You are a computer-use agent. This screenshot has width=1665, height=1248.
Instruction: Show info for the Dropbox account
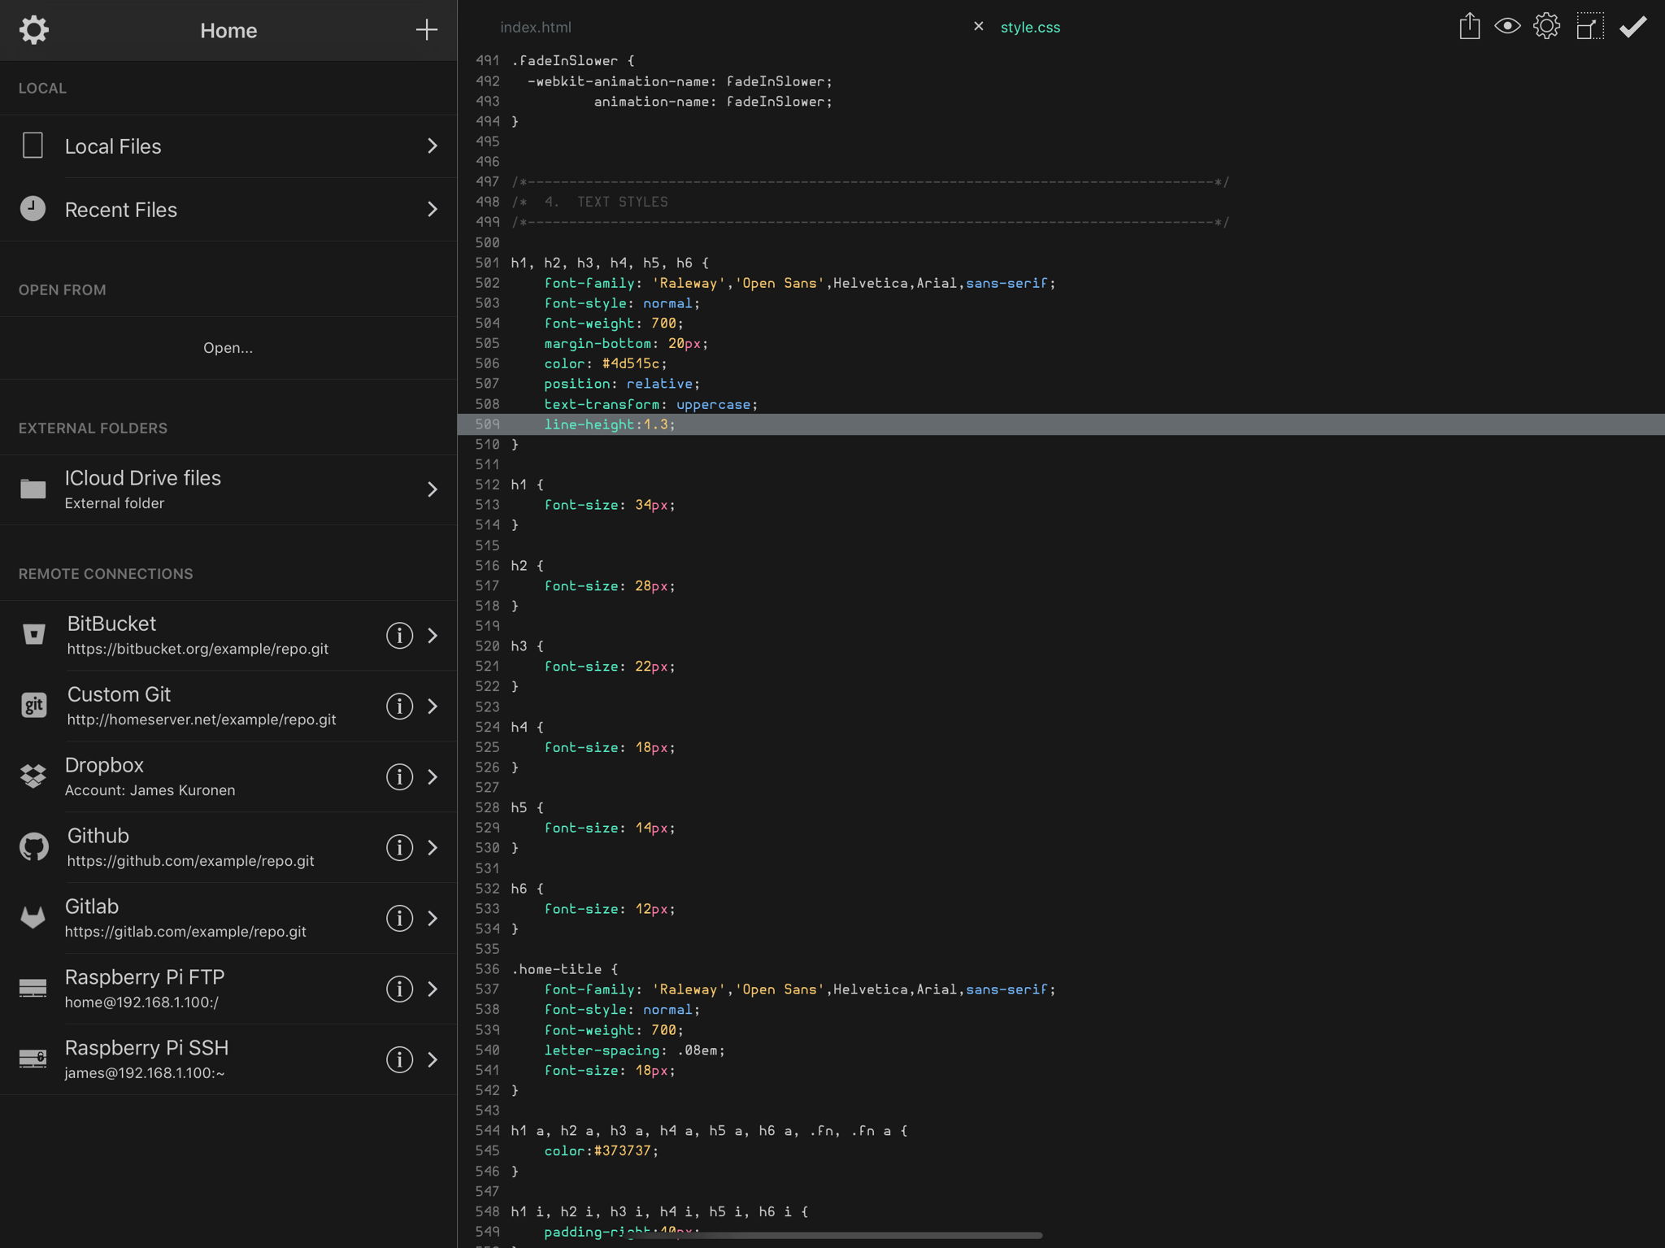tap(399, 777)
